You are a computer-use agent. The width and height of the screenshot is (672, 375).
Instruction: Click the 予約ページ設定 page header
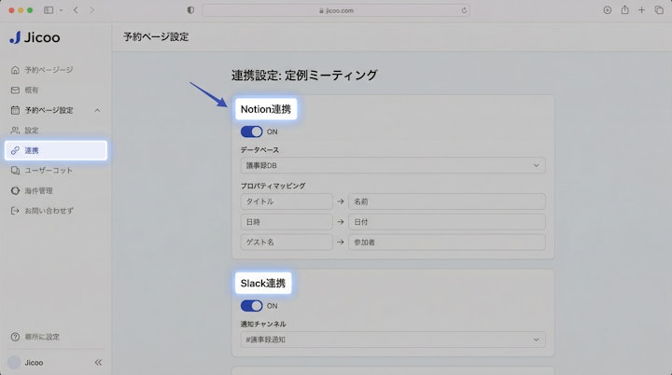(156, 37)
